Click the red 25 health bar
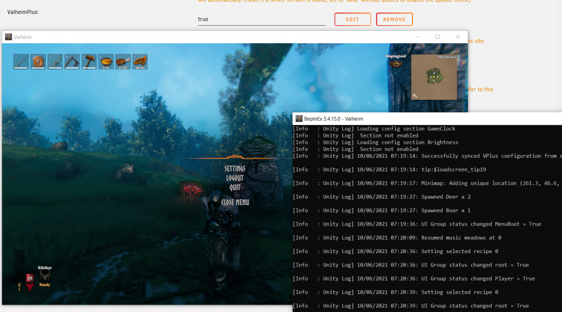 coord(30,278)
